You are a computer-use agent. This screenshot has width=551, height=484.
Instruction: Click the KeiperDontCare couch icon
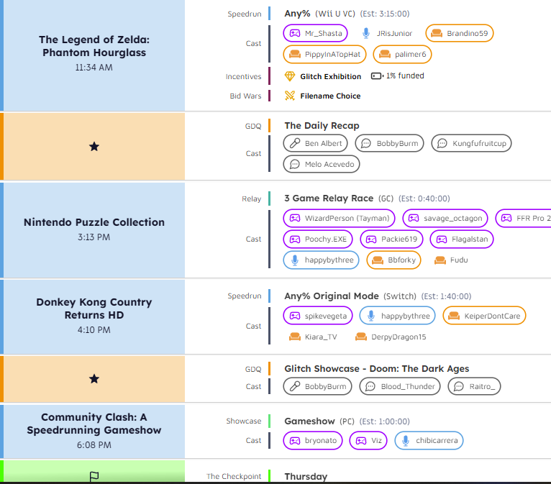click(454, 316)
